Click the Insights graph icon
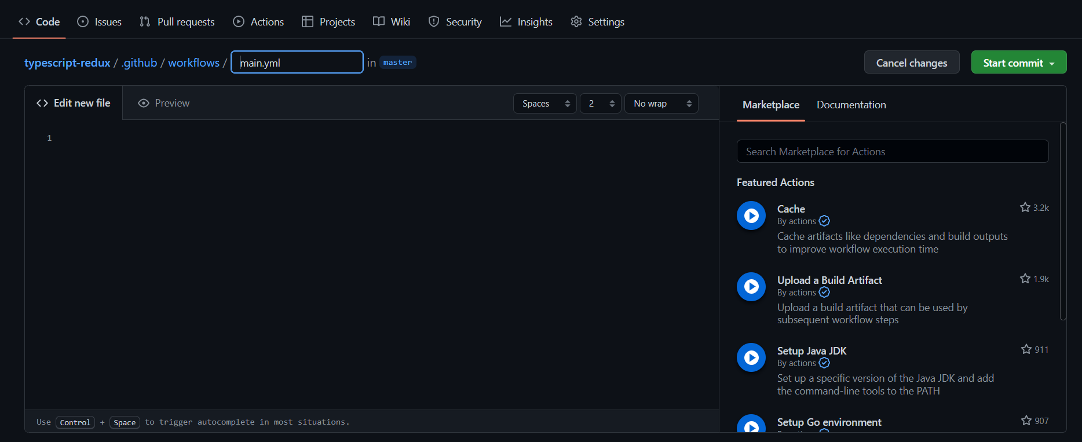Viewport: 1082px width, 442px height. pyautogui.click(x=506, y=21)
